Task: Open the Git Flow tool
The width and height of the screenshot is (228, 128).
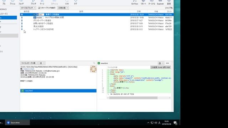Action: point(135,2)
